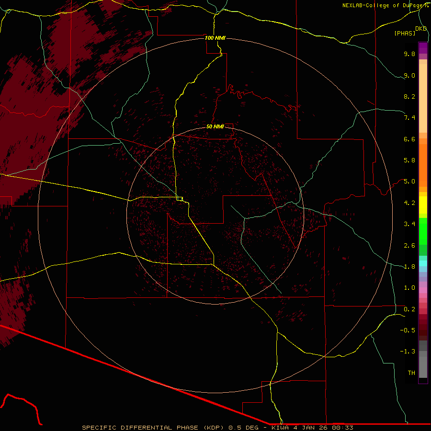Click the '4 JAN 26 00:33' timestamp
Screen dimensions: 431x431
pos(323,428)
